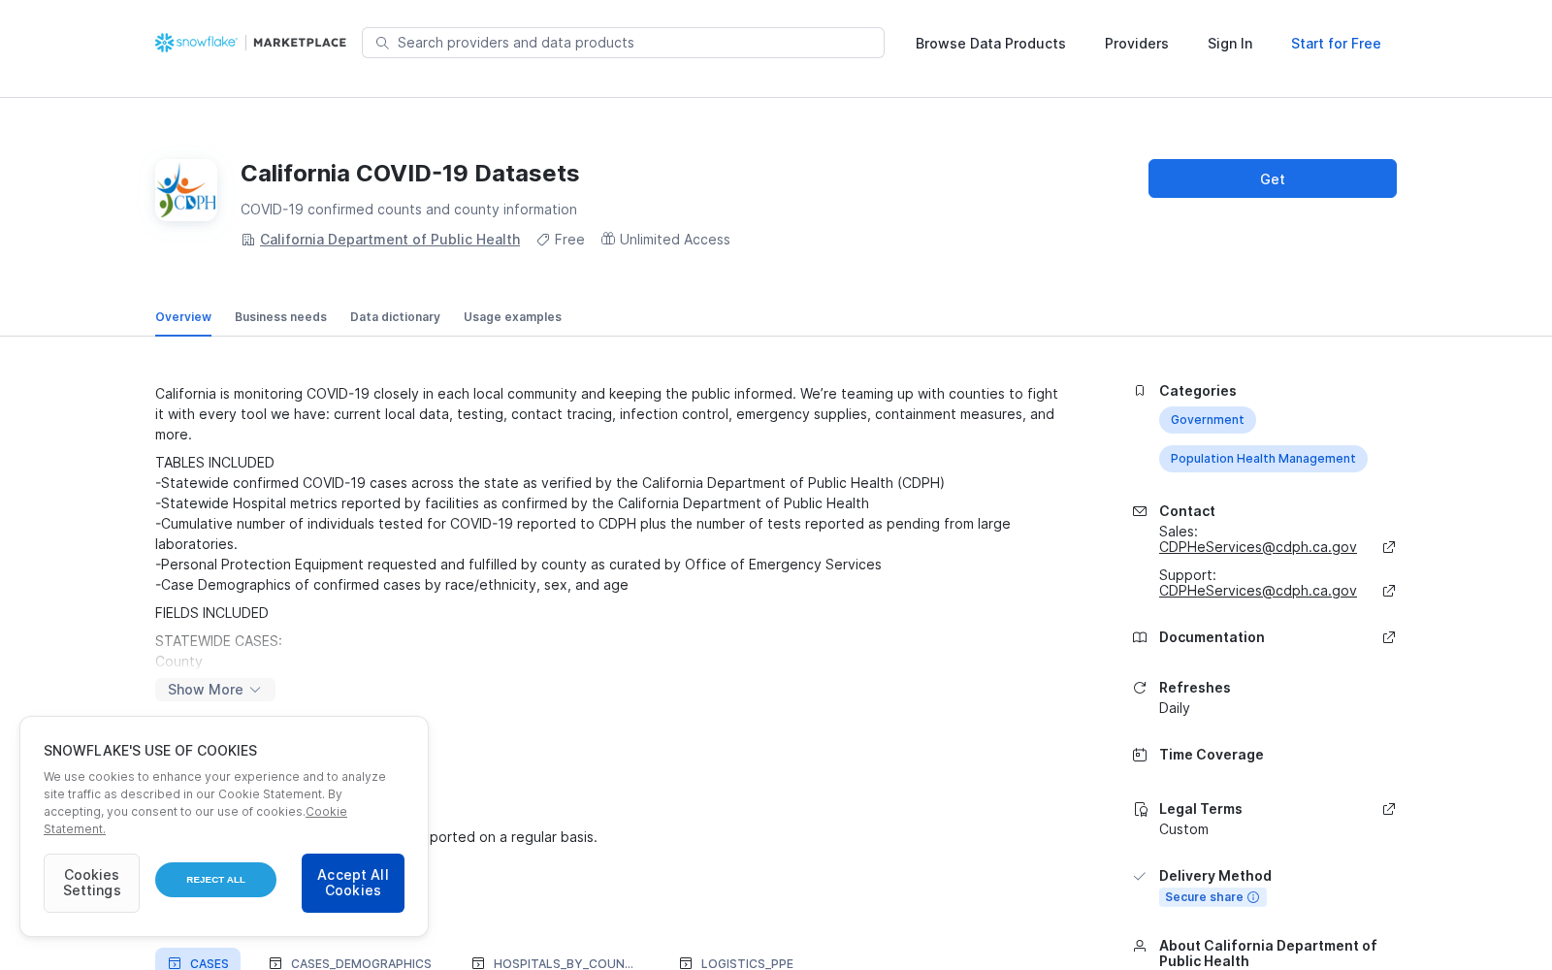This screenshot has height=970, width=1552.
Task: Click the CASES_DEMOGRAPHICS table icon
Action: (x=275, y=963)
